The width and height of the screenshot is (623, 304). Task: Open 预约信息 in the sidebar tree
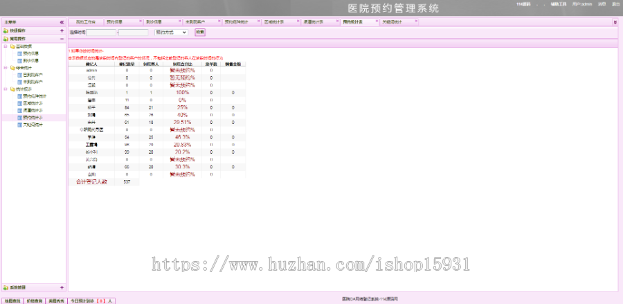click(x=30, y=53)
